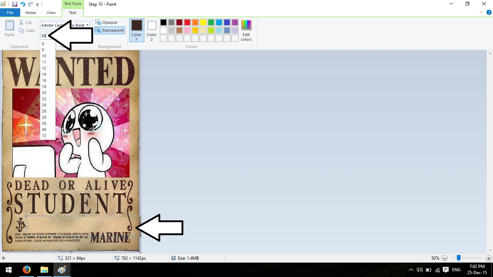Select Color 2 background box
This screenshot has width=493, height=277.
pos(152,30)
